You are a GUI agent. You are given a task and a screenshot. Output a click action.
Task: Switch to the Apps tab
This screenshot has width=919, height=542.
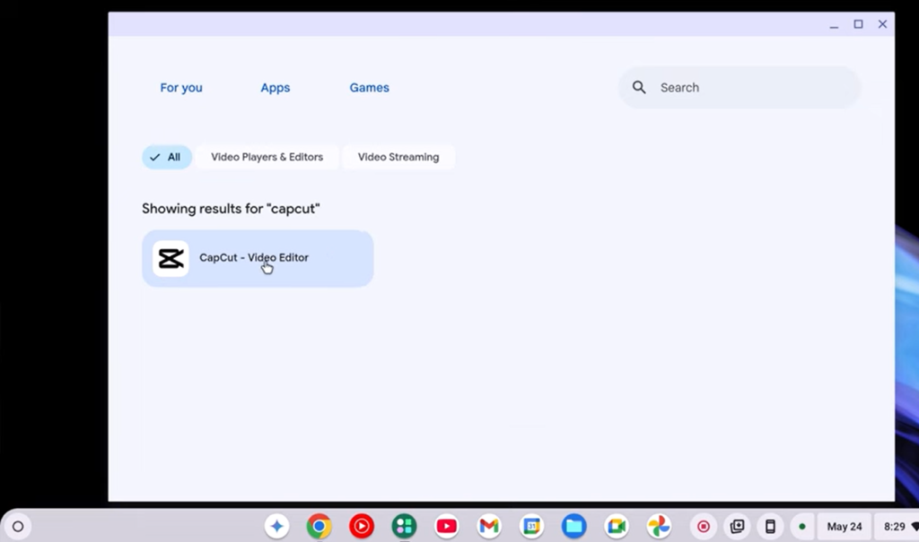(275, 87)
